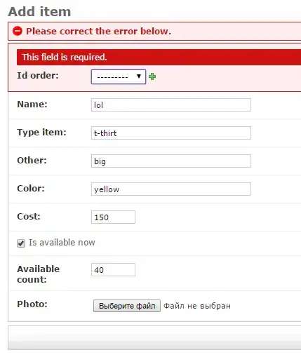Click the 'Photo:' field label
The width and height of the screenshot is (301, 357).
(x=32, y=304)
